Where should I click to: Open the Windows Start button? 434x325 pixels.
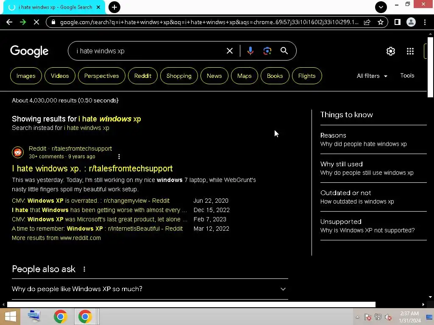coord(10,317)
